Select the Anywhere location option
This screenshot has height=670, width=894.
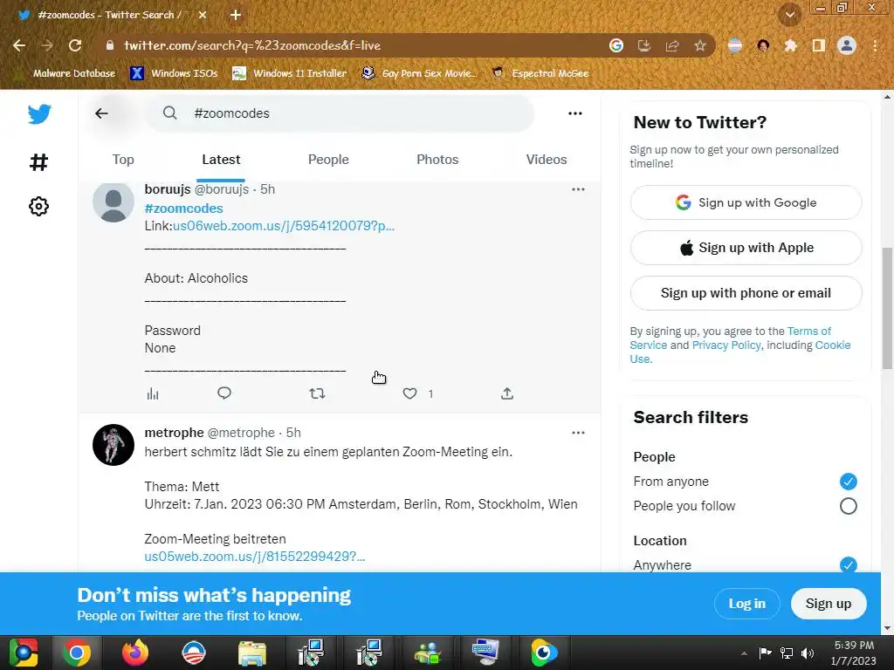(x=848, y=564)
